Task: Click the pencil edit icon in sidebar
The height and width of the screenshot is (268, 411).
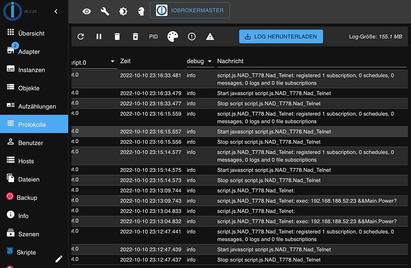Action: 59,259
